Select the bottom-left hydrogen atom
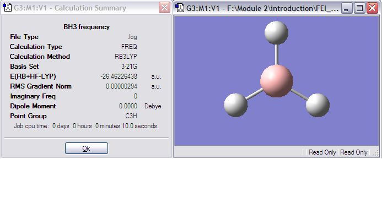382x220 pixels. 235,105
